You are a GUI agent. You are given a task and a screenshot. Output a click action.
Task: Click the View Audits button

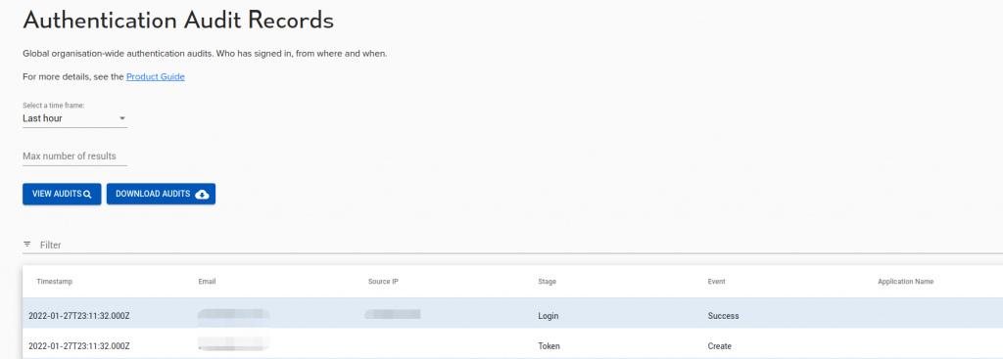click(62, 195)
